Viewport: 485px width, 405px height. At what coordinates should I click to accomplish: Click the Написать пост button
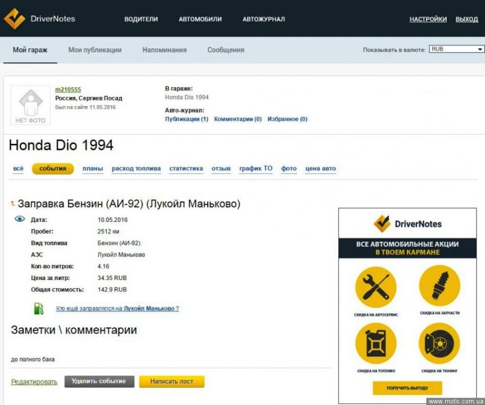(171, 382)
